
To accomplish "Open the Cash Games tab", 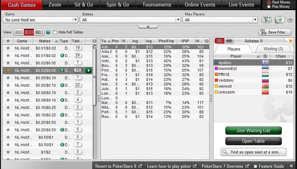I will (x=22, y=5).
